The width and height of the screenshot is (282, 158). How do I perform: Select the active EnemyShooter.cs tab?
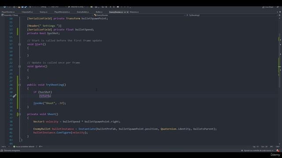tap(116, 12)
